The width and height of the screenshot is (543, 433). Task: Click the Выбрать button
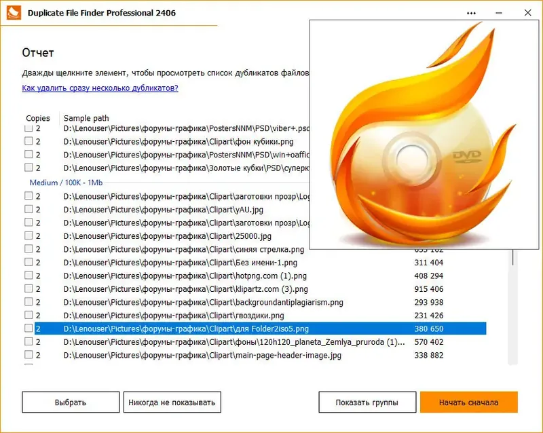coord(71,402)
